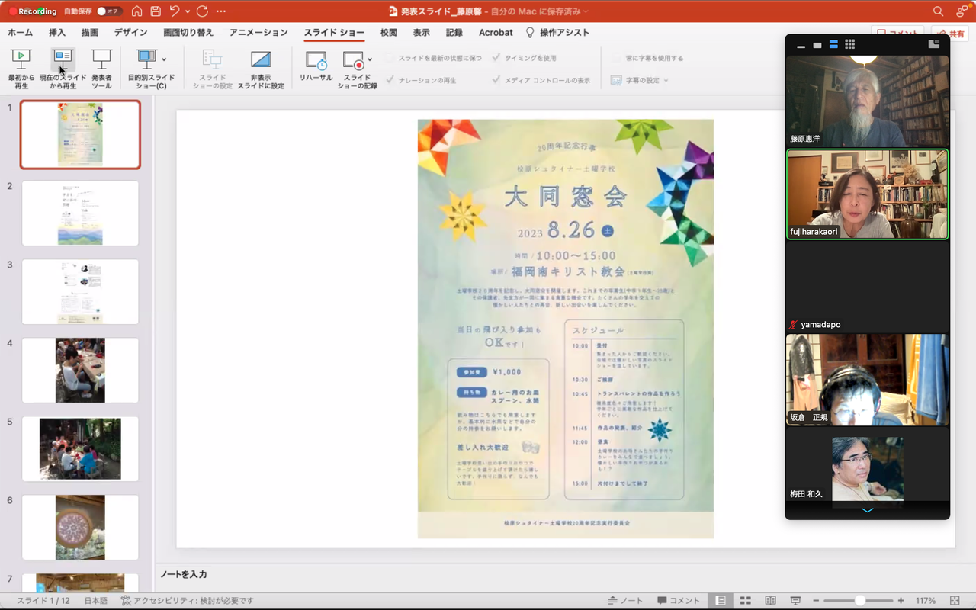Toggle media controls display checkbox
The image size is (976, 610).
point(496,80)
